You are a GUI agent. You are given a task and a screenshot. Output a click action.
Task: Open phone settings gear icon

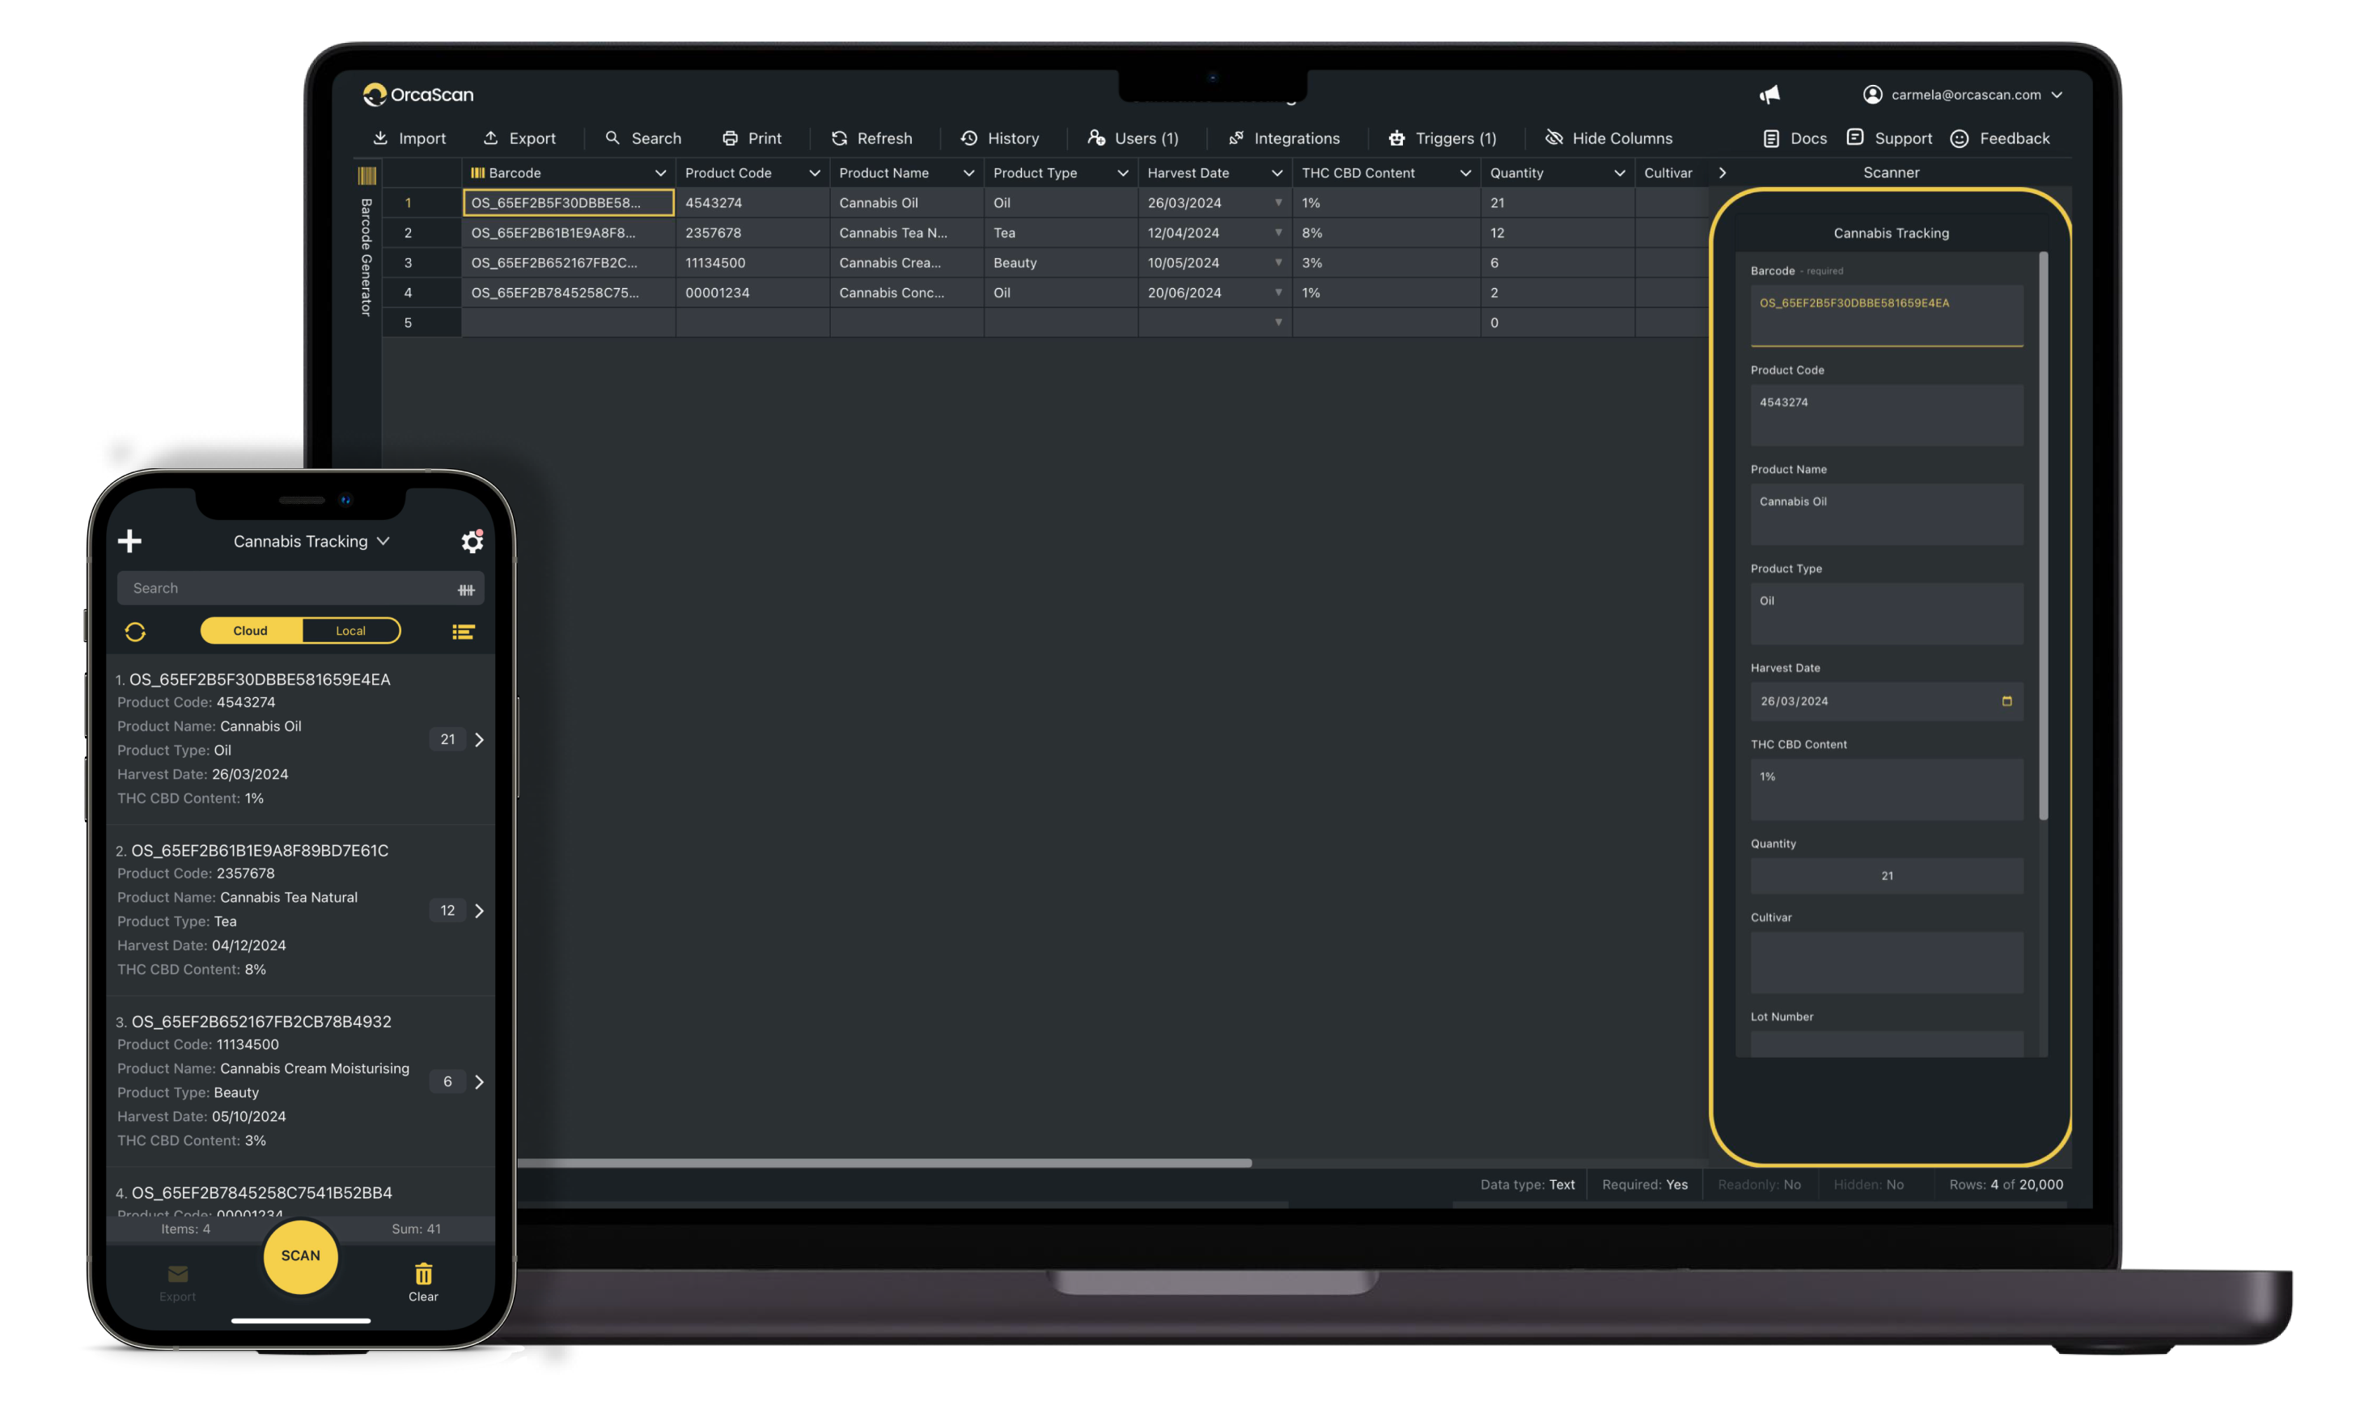[472, 541]
